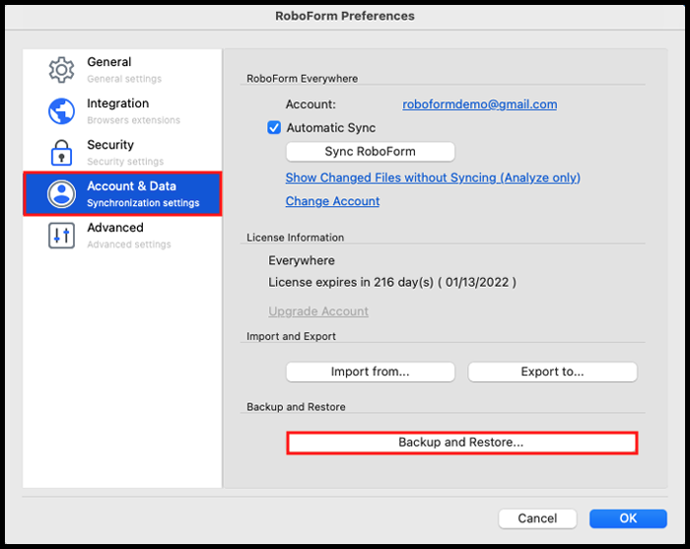
Task: Click the Change Account link
Action: tap(332, 201)
